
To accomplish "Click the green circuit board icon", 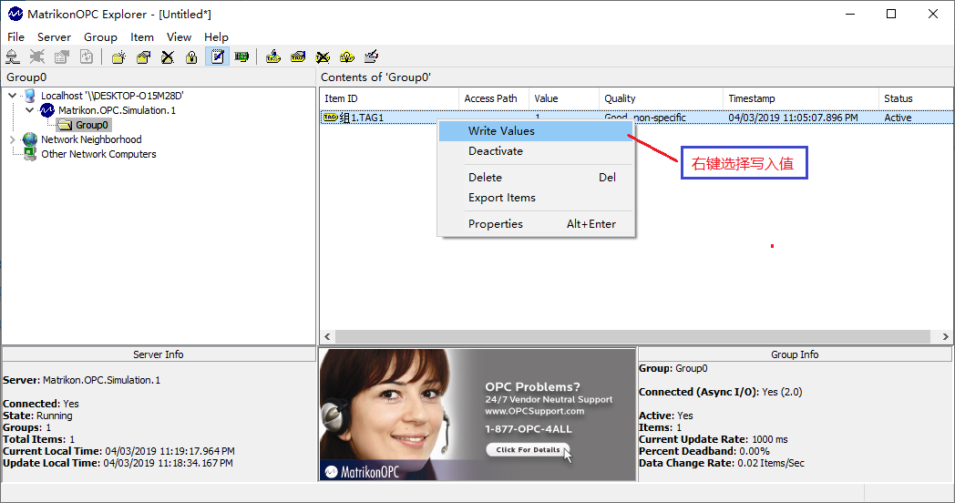I will click(241, 57).
